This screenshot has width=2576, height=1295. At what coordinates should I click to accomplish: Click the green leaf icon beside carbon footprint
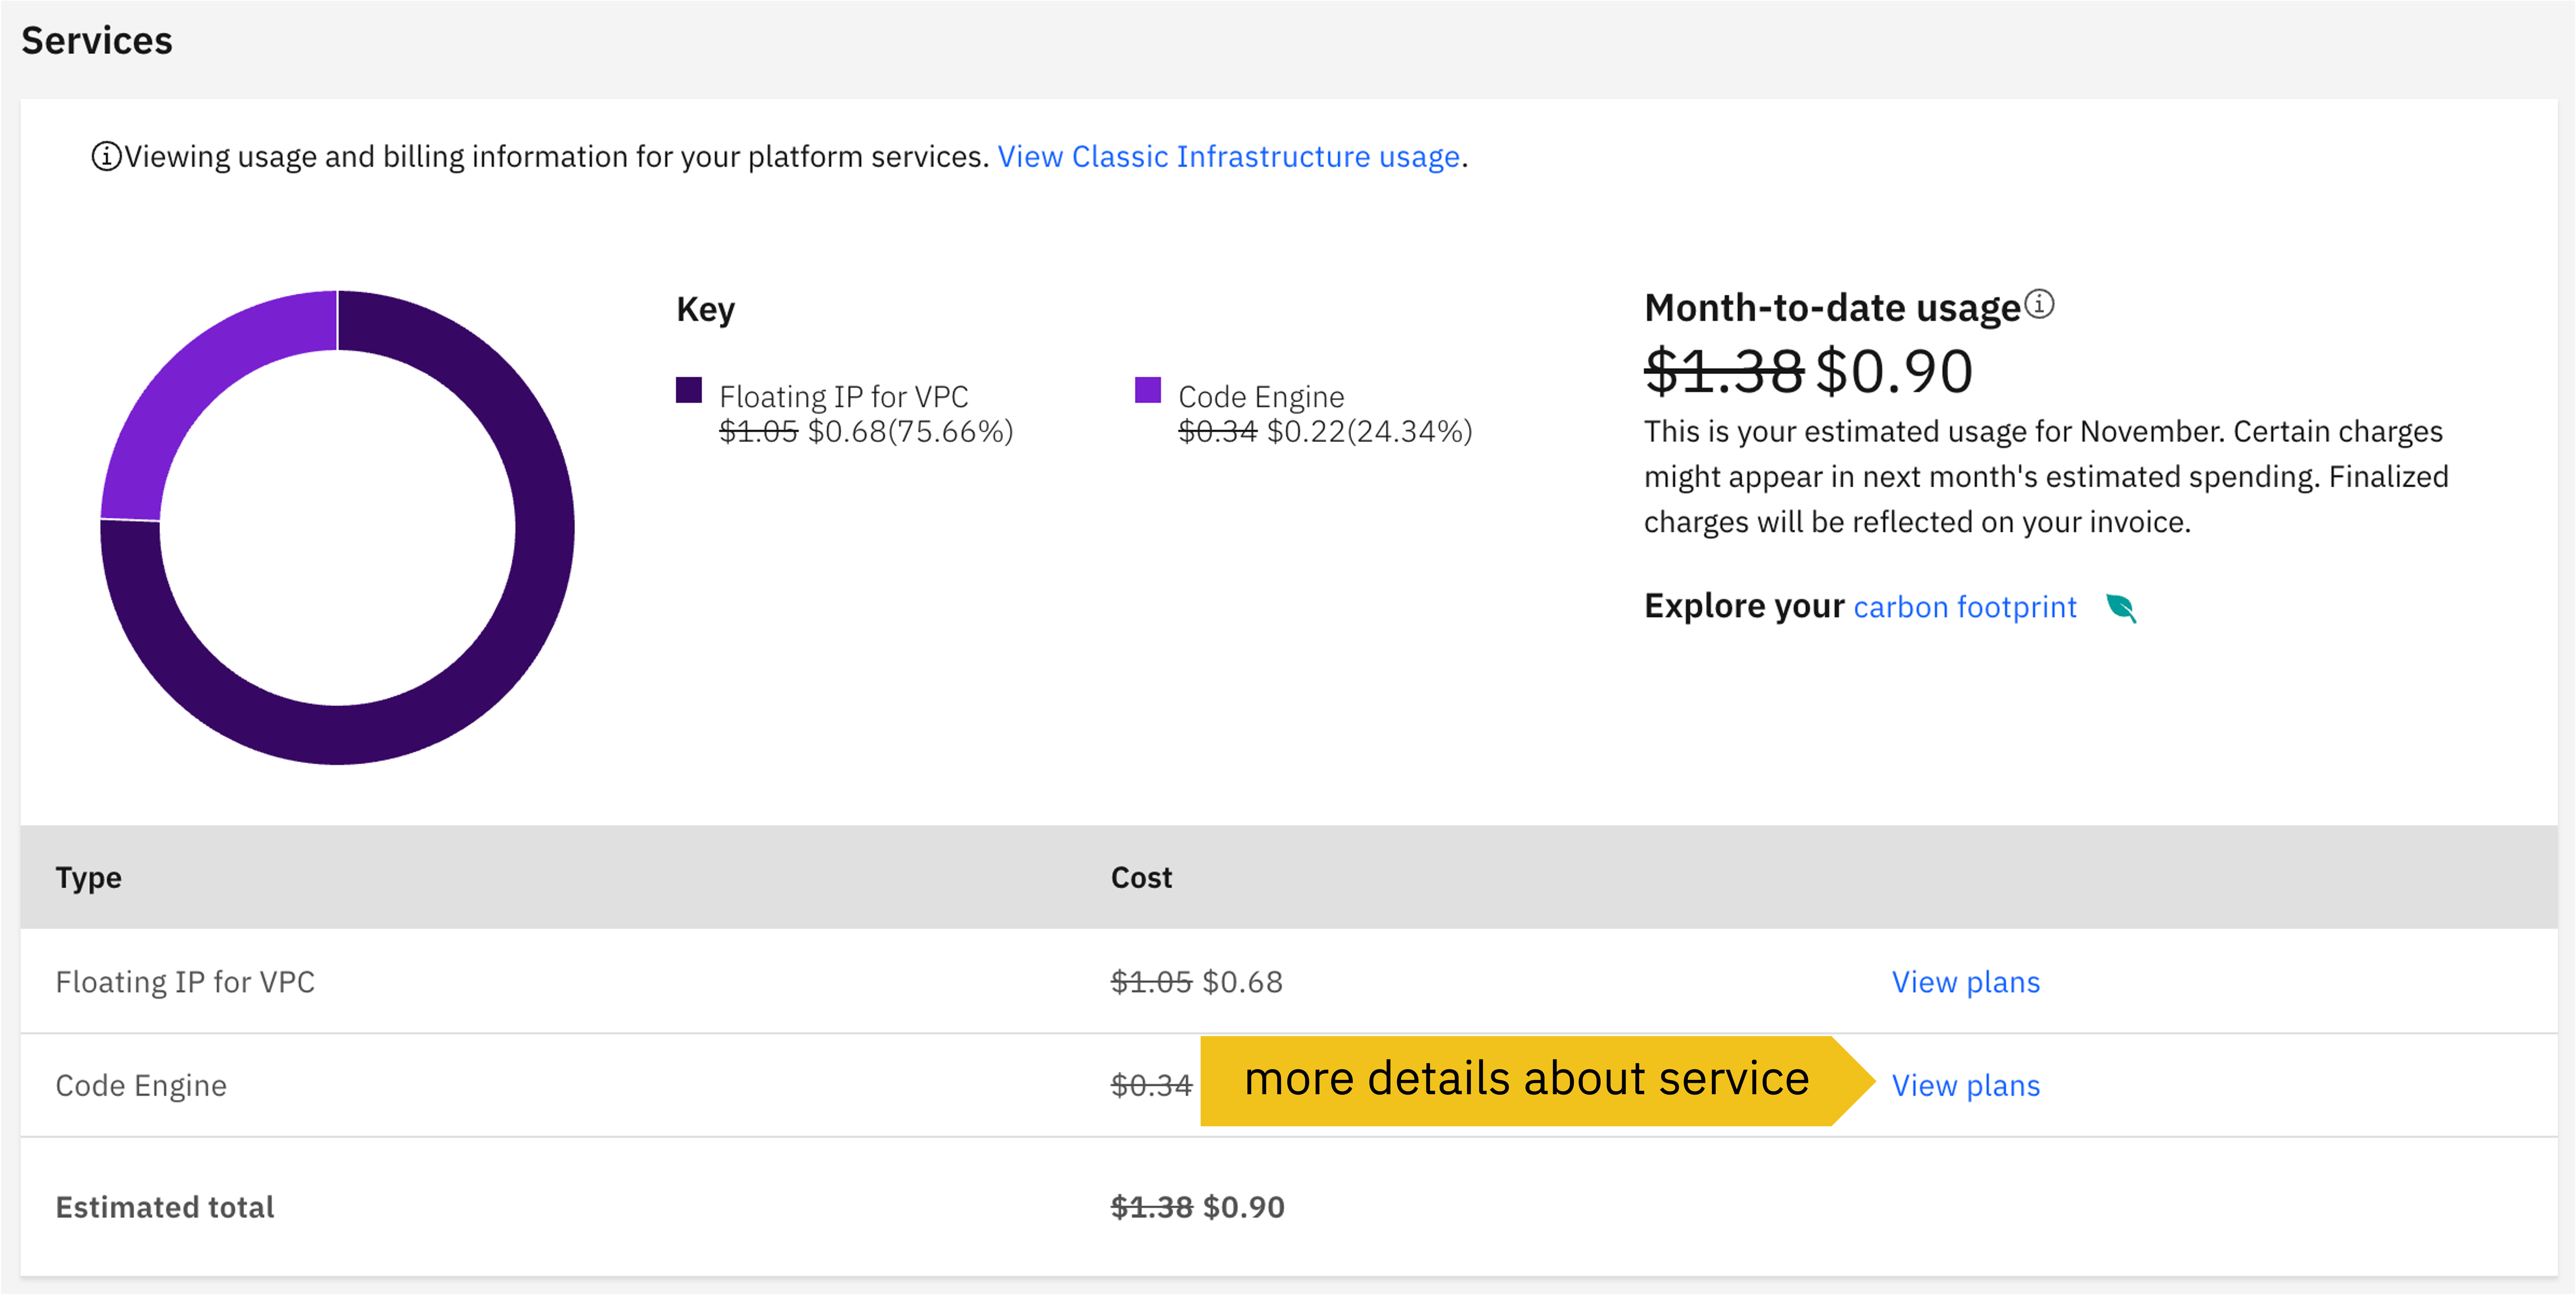pyautogui.click(x=2120, y=607)
